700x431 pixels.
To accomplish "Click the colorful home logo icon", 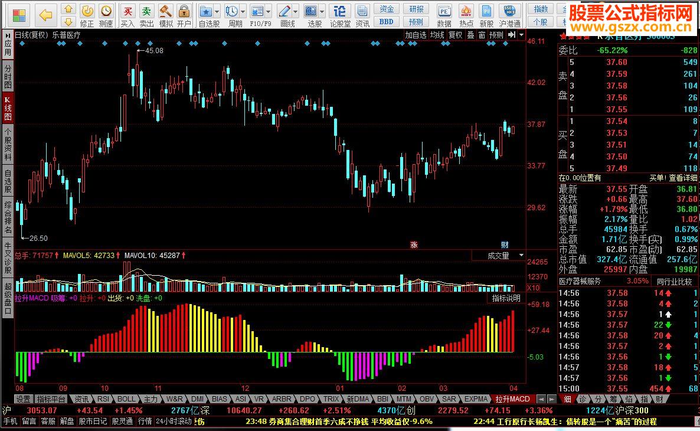I will pyautogui.click(x=19, y=15).
